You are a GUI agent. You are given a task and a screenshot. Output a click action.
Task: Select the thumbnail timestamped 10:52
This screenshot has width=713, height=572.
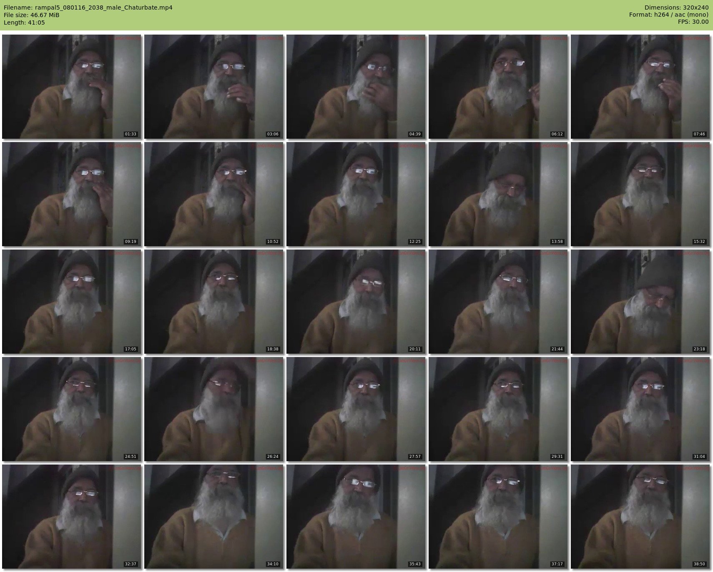tap(213, 194)
